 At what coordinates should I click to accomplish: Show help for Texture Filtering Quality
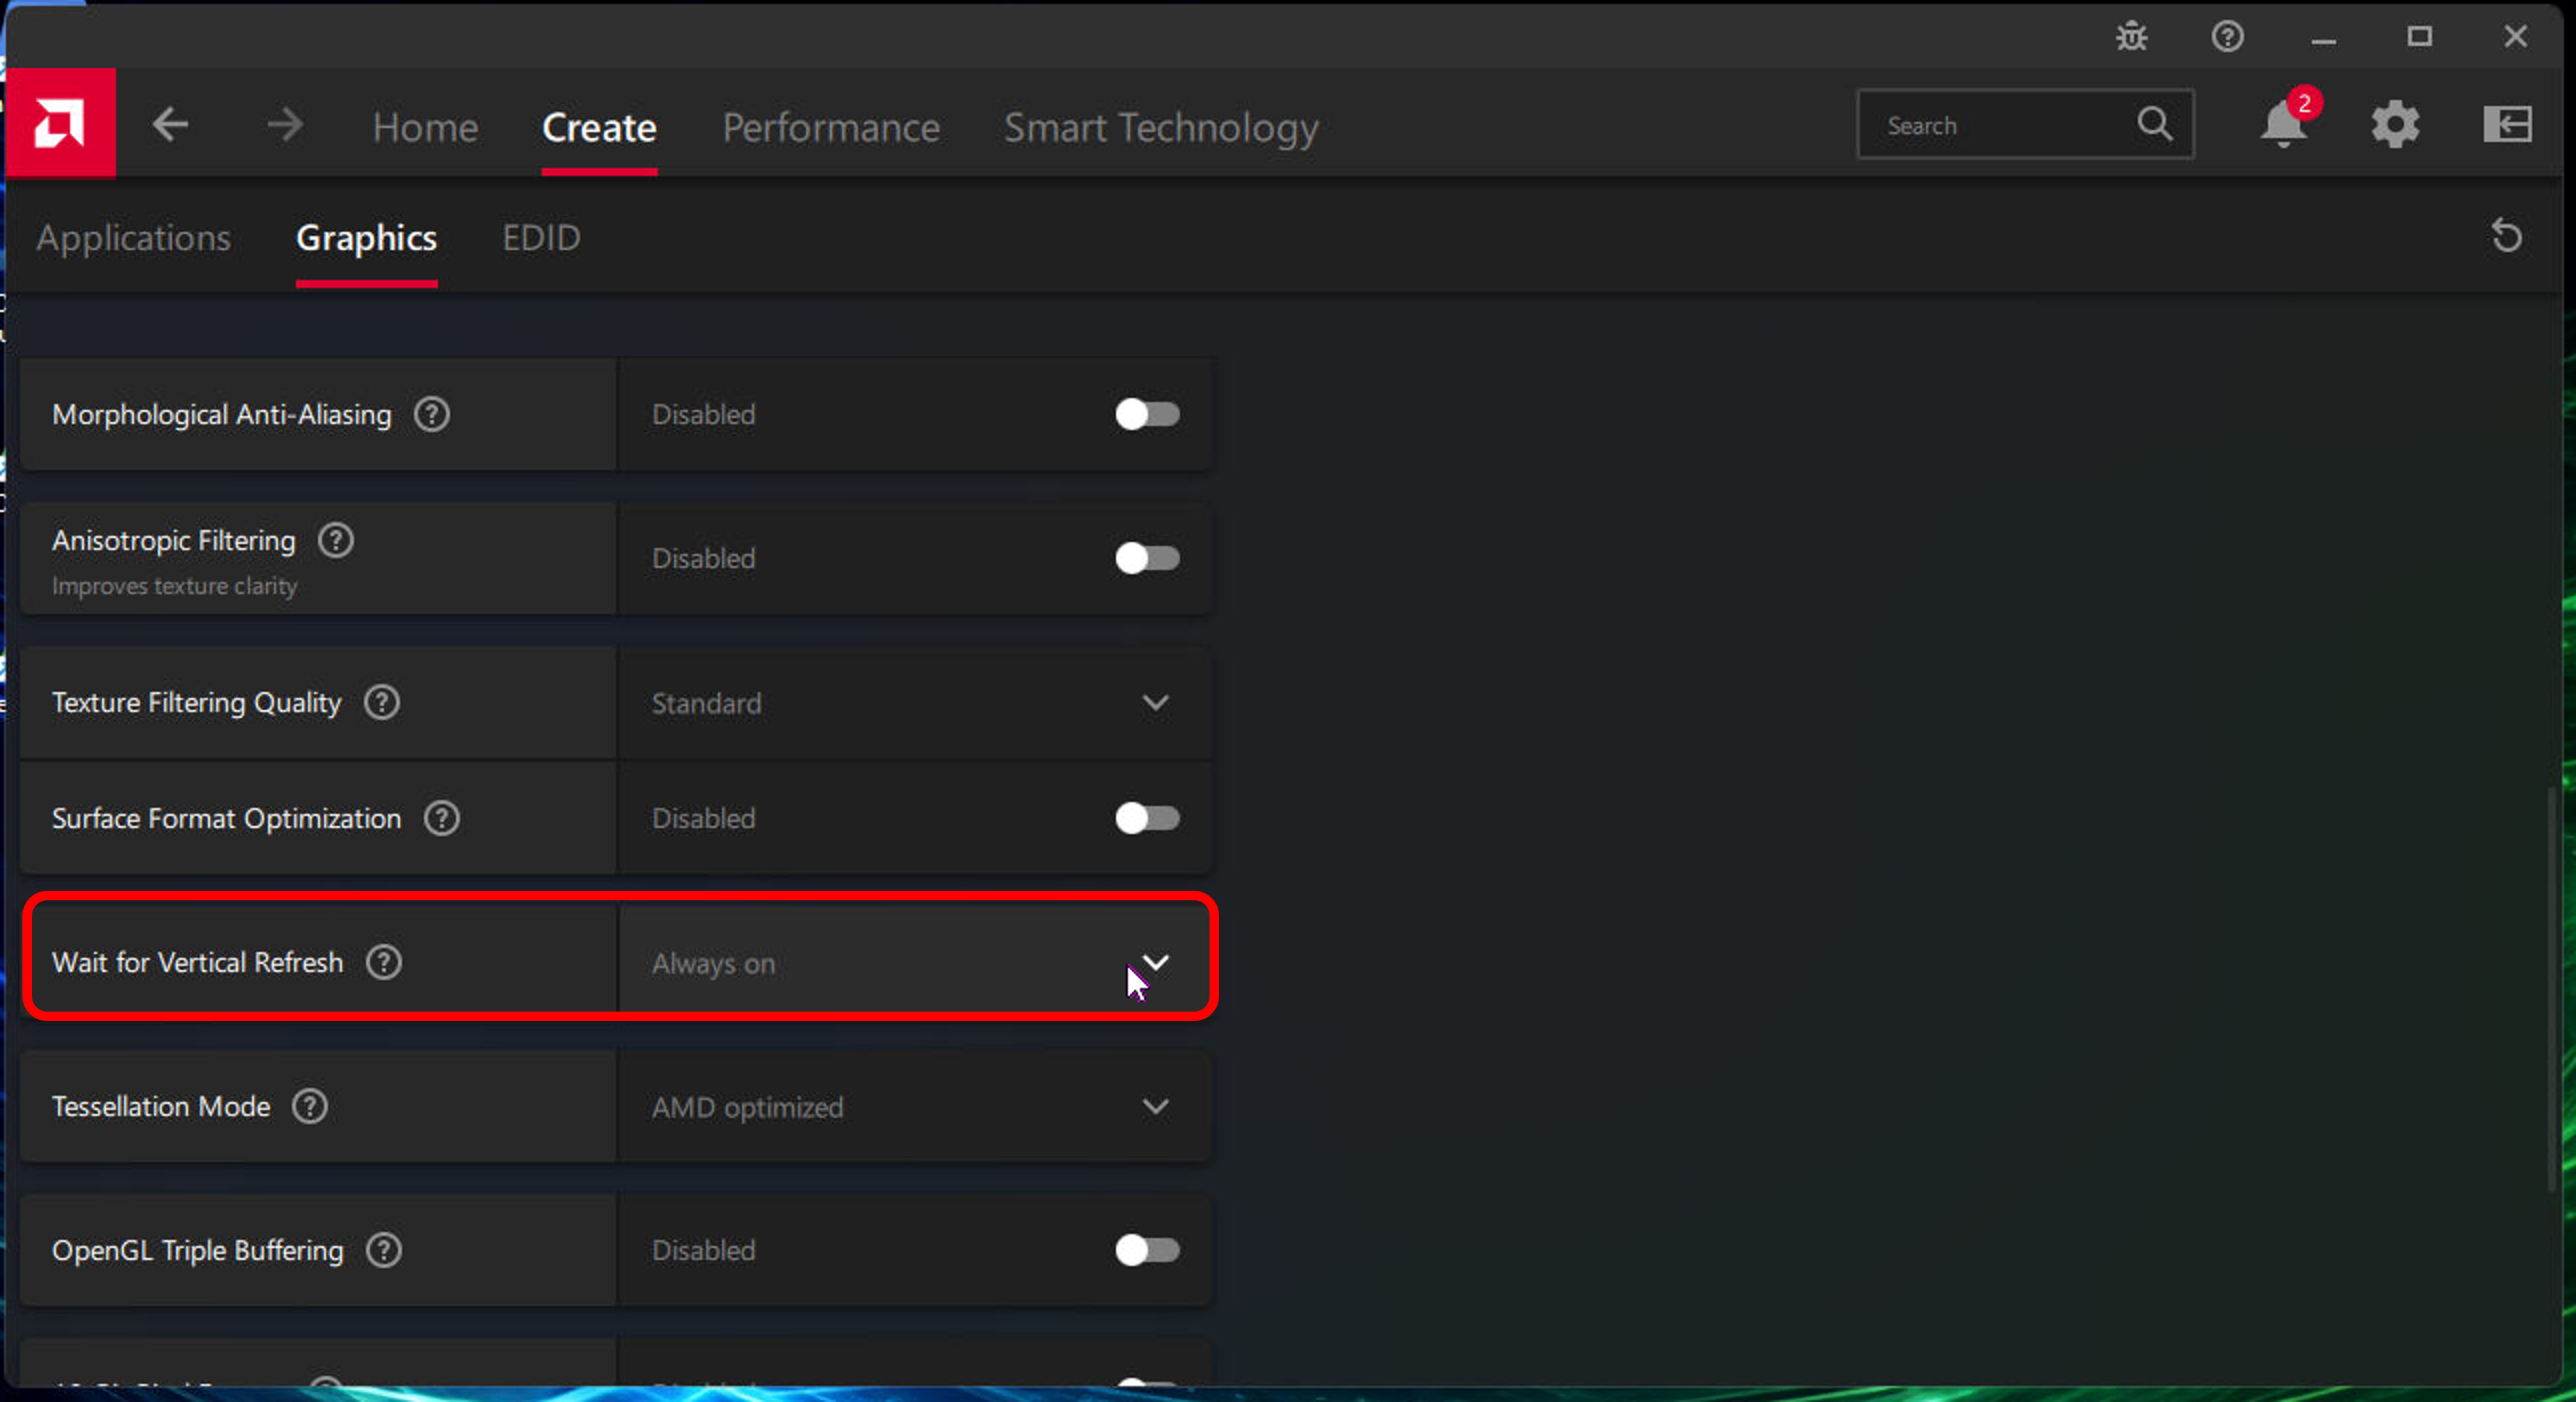382,703
